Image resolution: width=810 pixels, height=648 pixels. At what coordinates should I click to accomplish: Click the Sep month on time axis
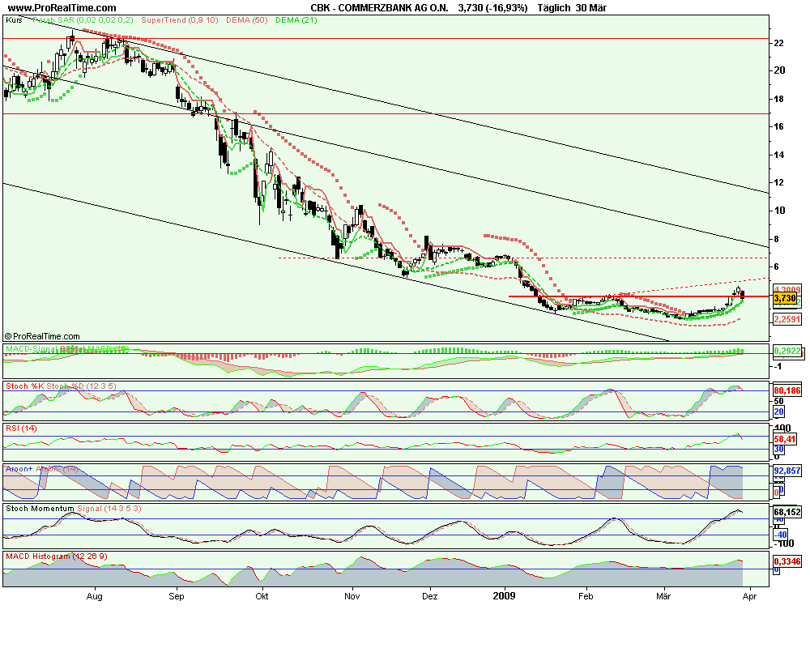[x=176, y=596]
